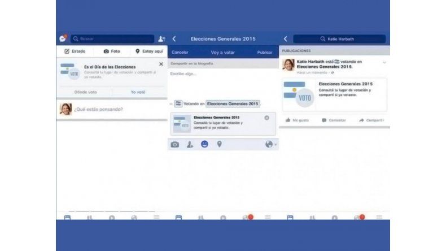Select the Elecciones Generales 2015 activity tag
446x251 pixels.
(233, 103)
